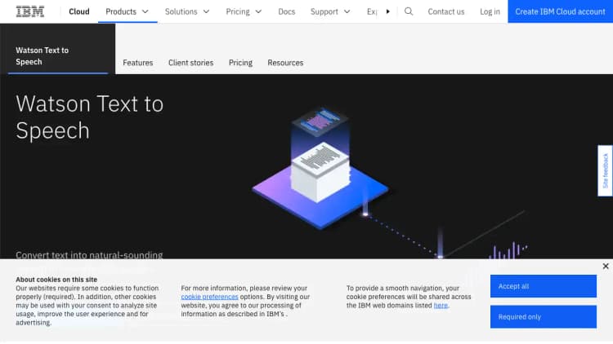Screen dimensions: 613x344
Task: Click Create IBM Cloud account button
Action: point(560,11)
